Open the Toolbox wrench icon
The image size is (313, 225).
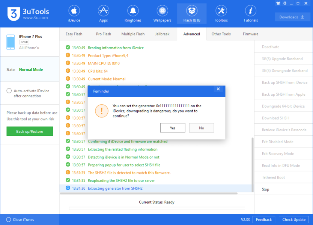[x=221, y=10]
